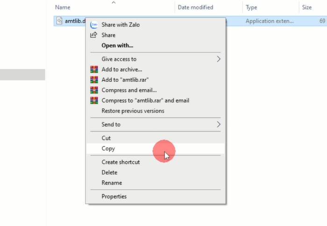Pick Delete in the context menu
This screenshot has width=327, height=226.
coord(109,172)
